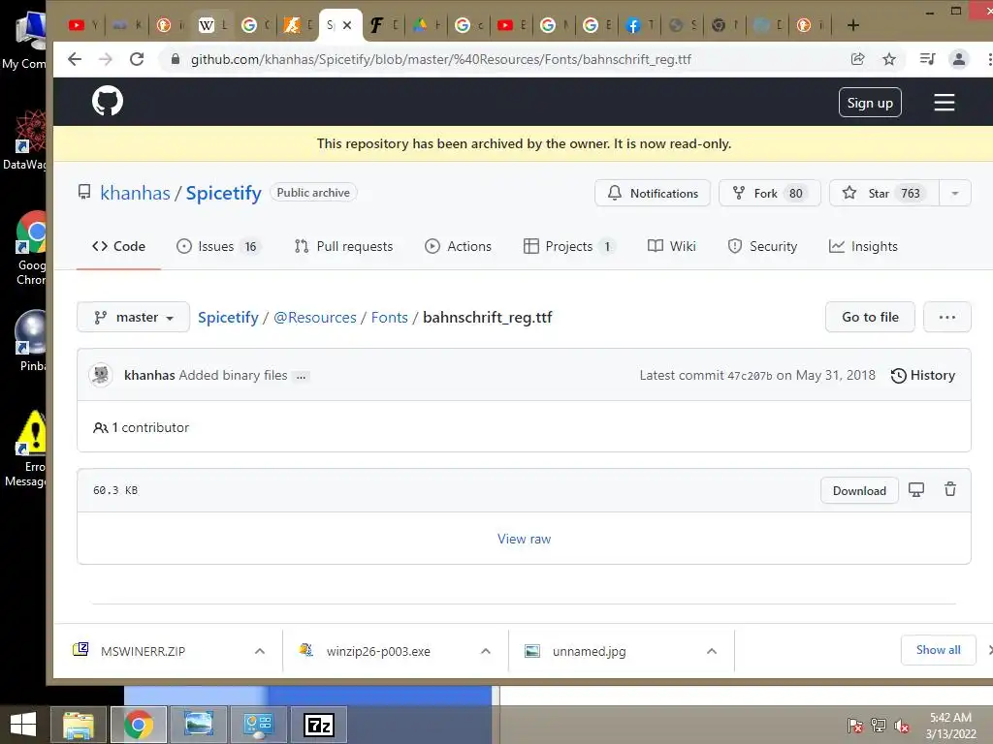Open the khanhas owner link in repo title
The width and height of the screenshot is (993, 744).
click(136, 193)
